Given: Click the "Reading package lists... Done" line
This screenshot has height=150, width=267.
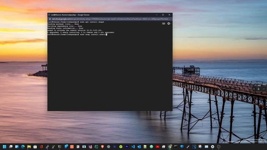Looking at the screenshot, I should coord(63,24).
